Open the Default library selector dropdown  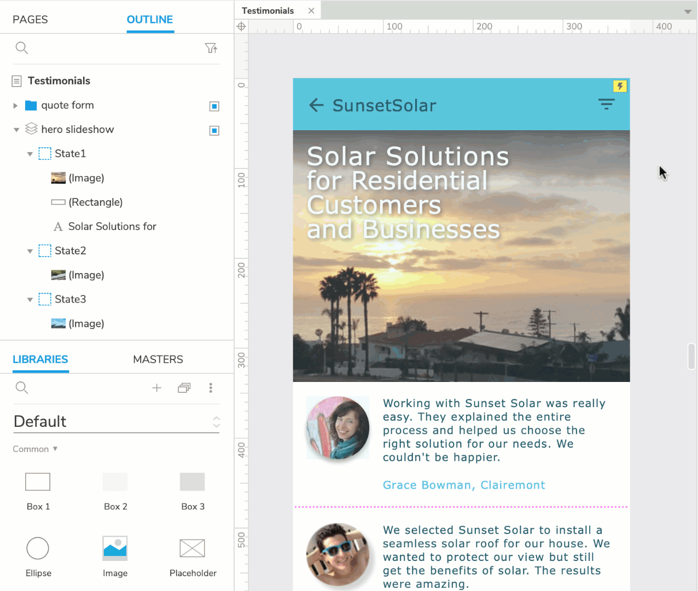coord(216,421)
